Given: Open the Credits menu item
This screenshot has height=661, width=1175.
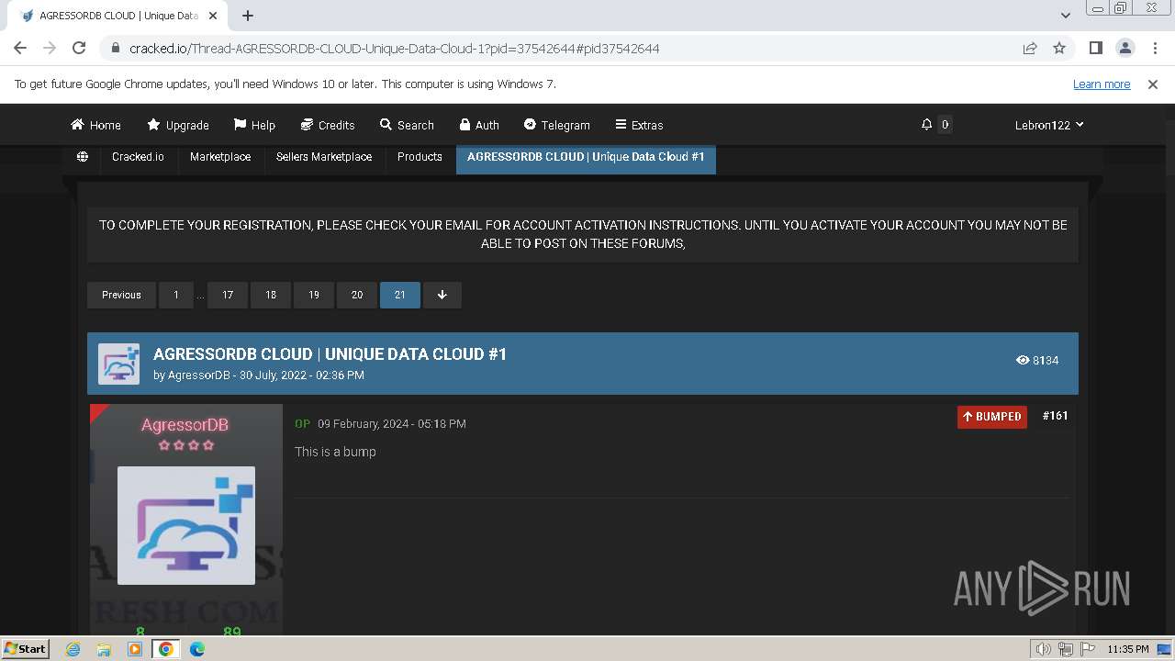Looking at the screenshot, I should click(328, 125).
